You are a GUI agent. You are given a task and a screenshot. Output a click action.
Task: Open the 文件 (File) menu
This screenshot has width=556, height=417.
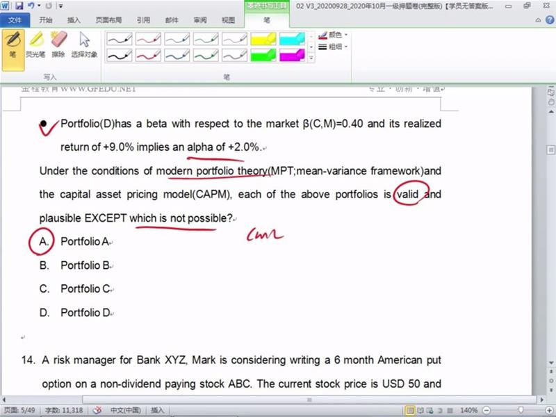(15, 20)
